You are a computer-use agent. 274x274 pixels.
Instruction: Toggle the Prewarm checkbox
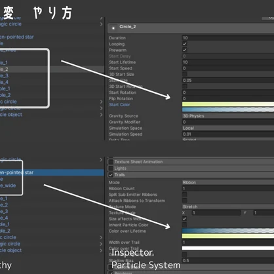click(x=185, y=50)
